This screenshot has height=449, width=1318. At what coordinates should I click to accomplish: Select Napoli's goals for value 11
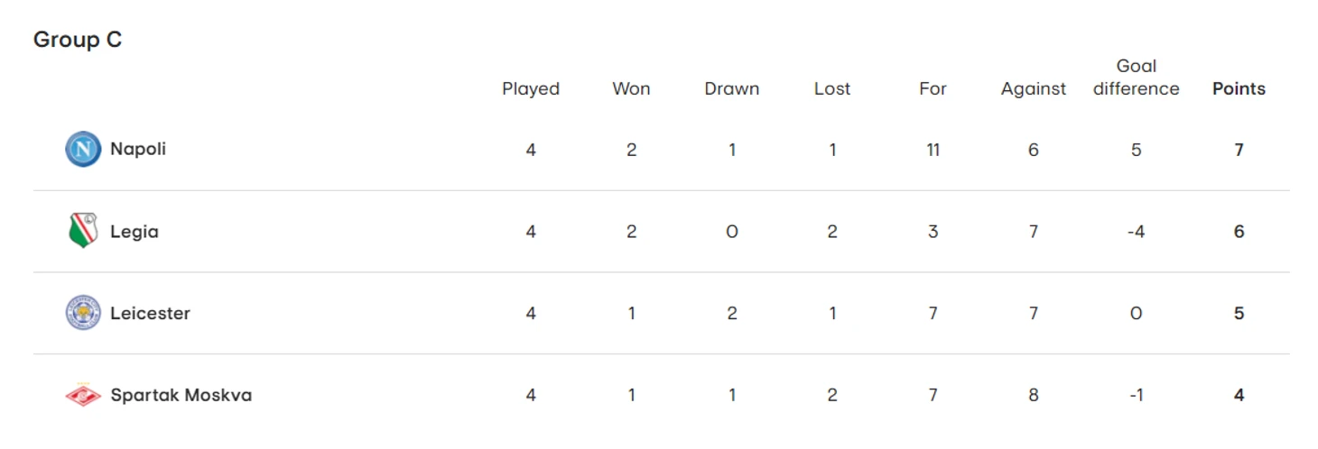click(x=933, y=150)
